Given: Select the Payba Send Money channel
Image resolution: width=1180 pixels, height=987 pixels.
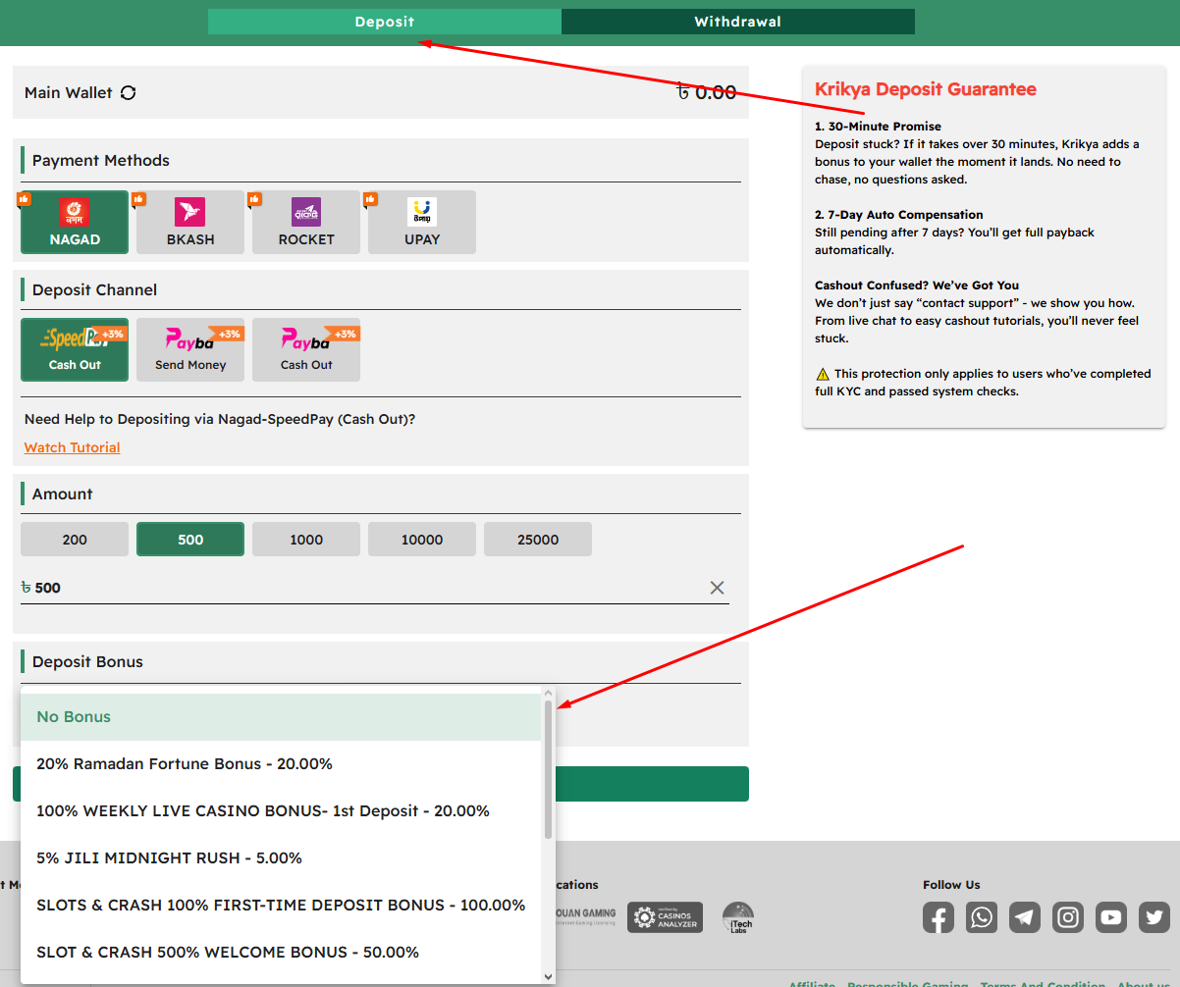Looking at the screenshot, I should pyautogui.click(x=190, y=349).
